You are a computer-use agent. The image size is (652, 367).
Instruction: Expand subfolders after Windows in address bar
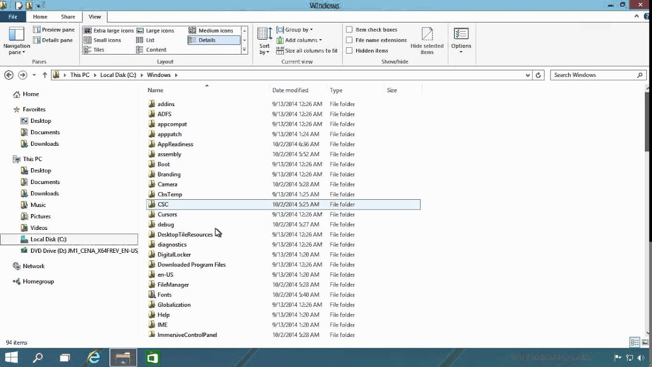point(176,75)
